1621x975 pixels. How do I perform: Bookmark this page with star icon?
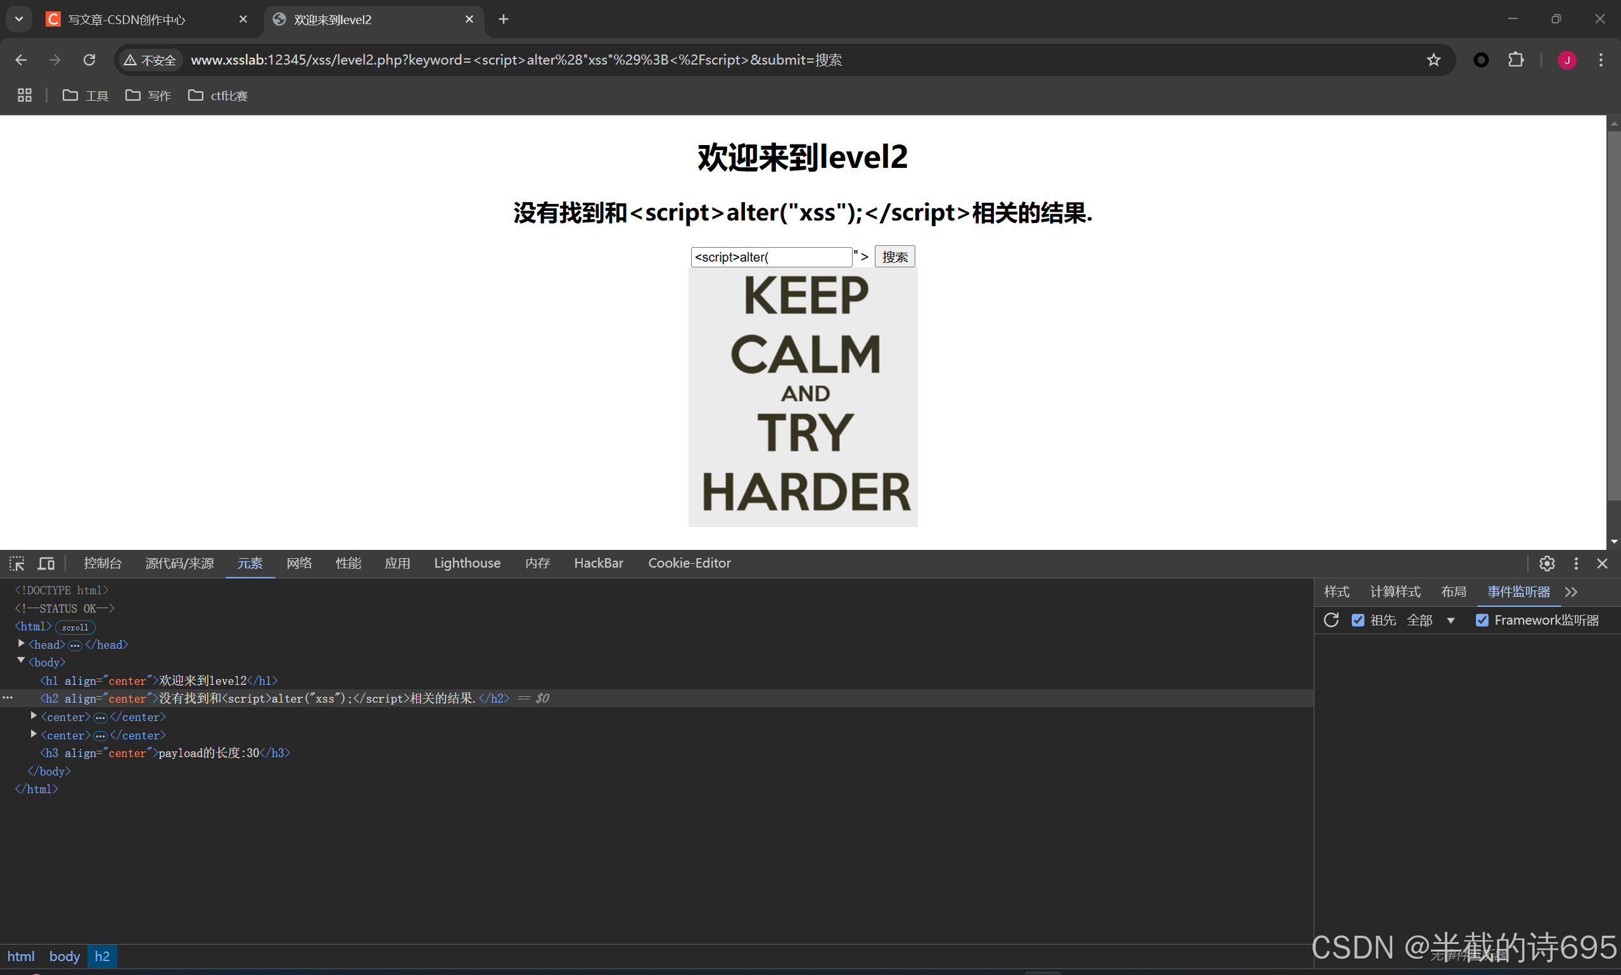pos(1433,60)
